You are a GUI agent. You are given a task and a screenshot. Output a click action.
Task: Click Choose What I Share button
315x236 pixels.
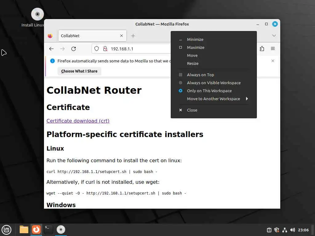79,71
